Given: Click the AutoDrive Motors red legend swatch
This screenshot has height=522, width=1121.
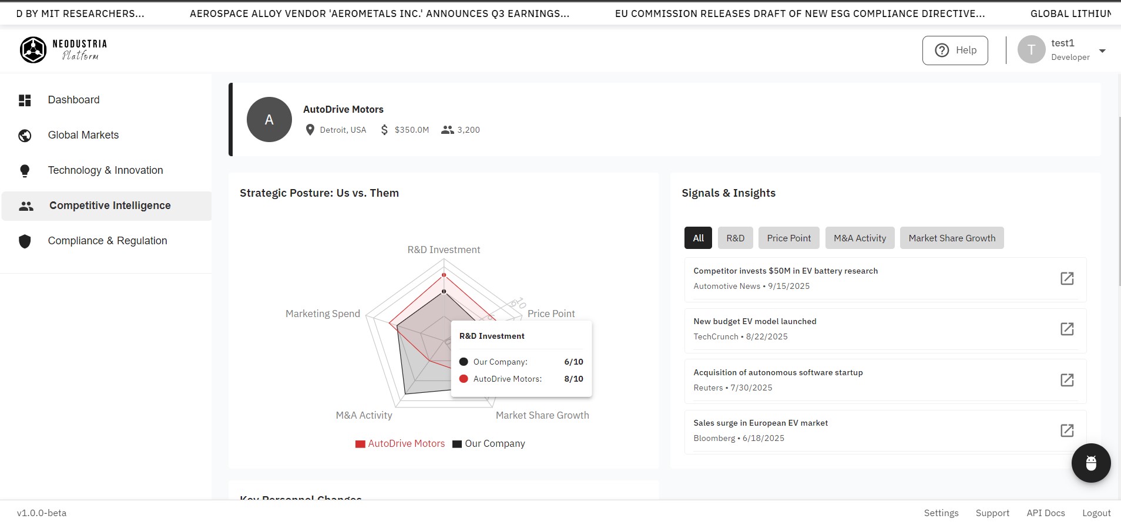Looking at the screenshot, I should pos(360,444).
